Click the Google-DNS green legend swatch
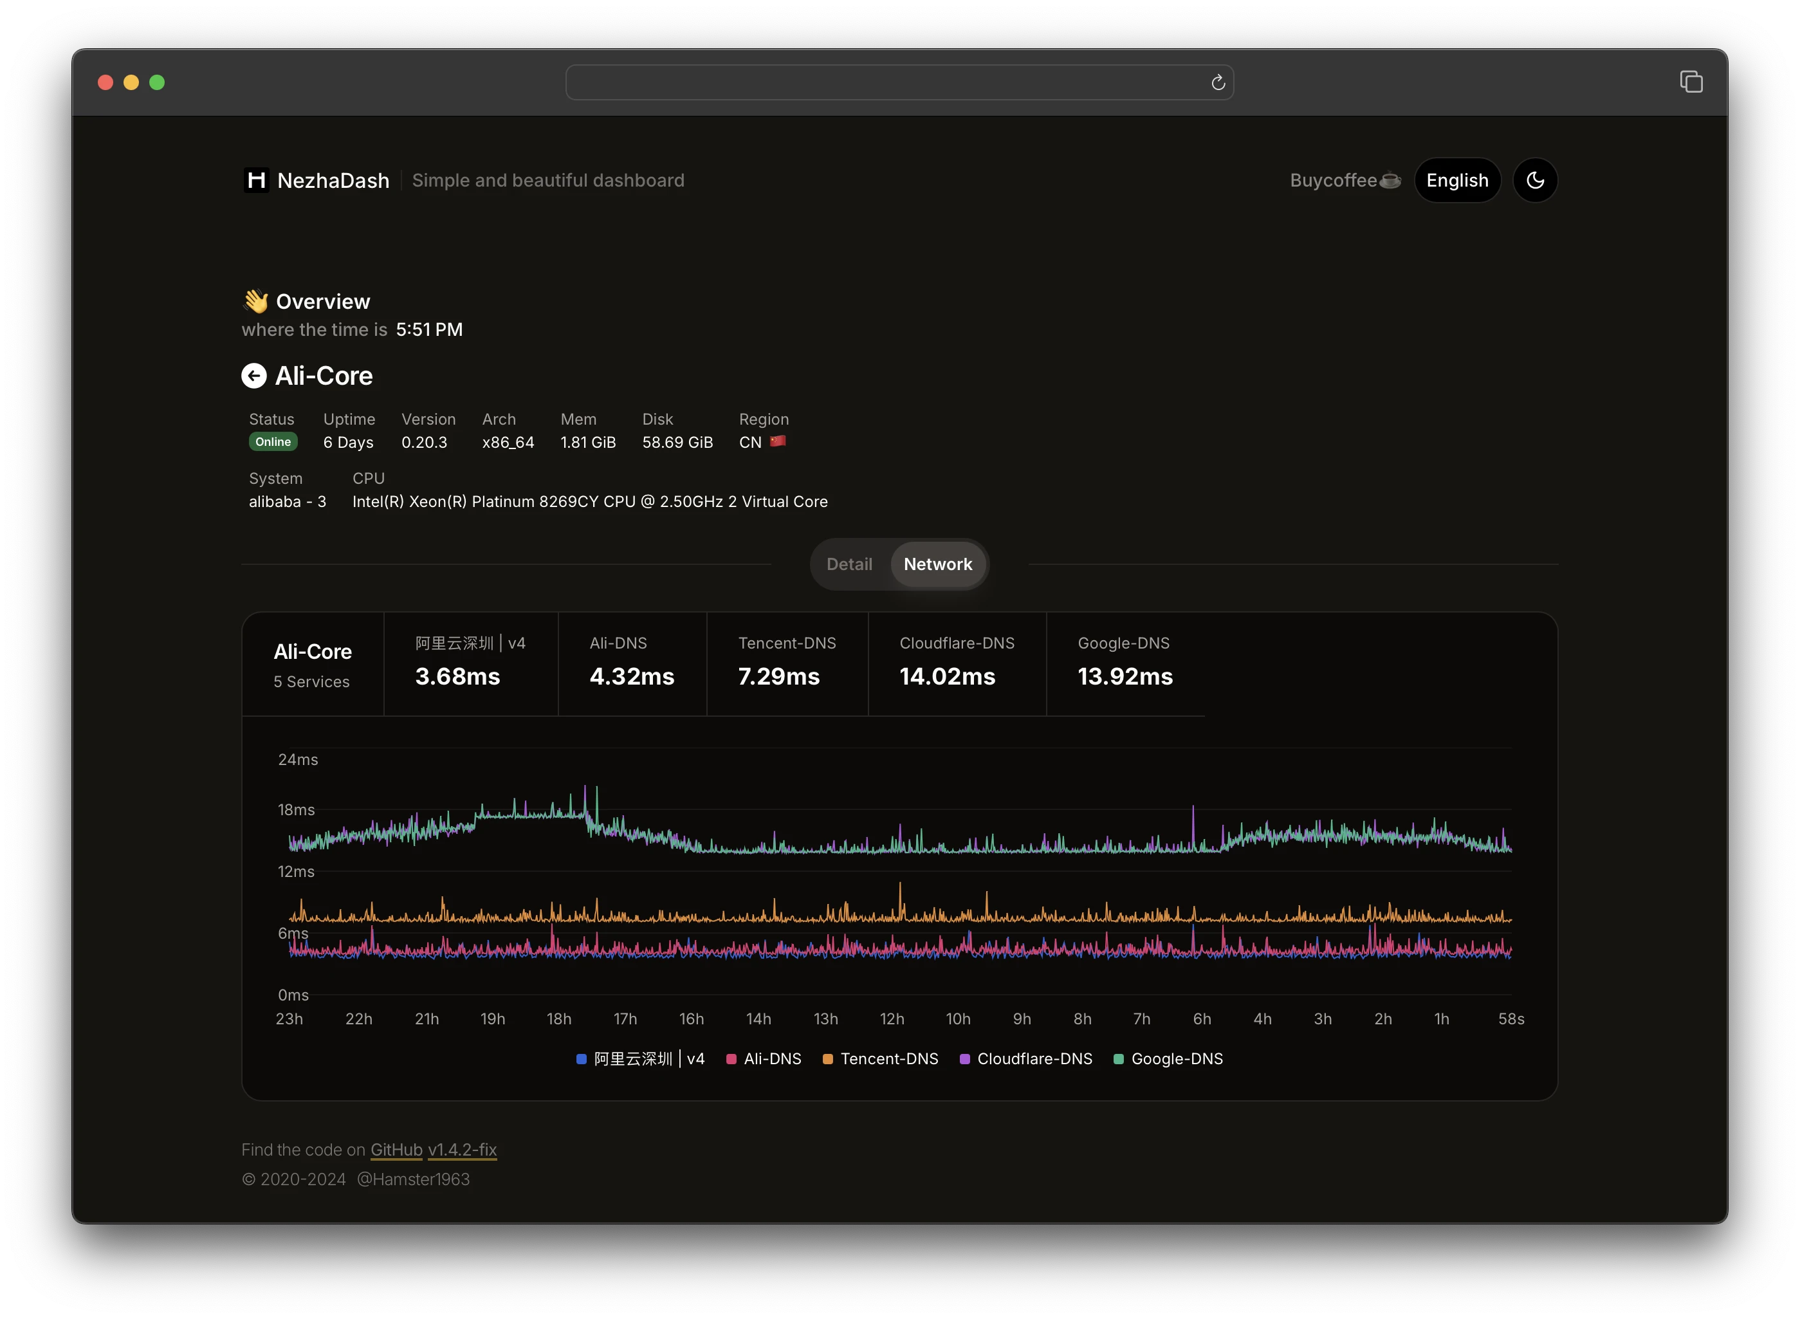This screenshot has width=1800, height=1319. (1118, 1060)
